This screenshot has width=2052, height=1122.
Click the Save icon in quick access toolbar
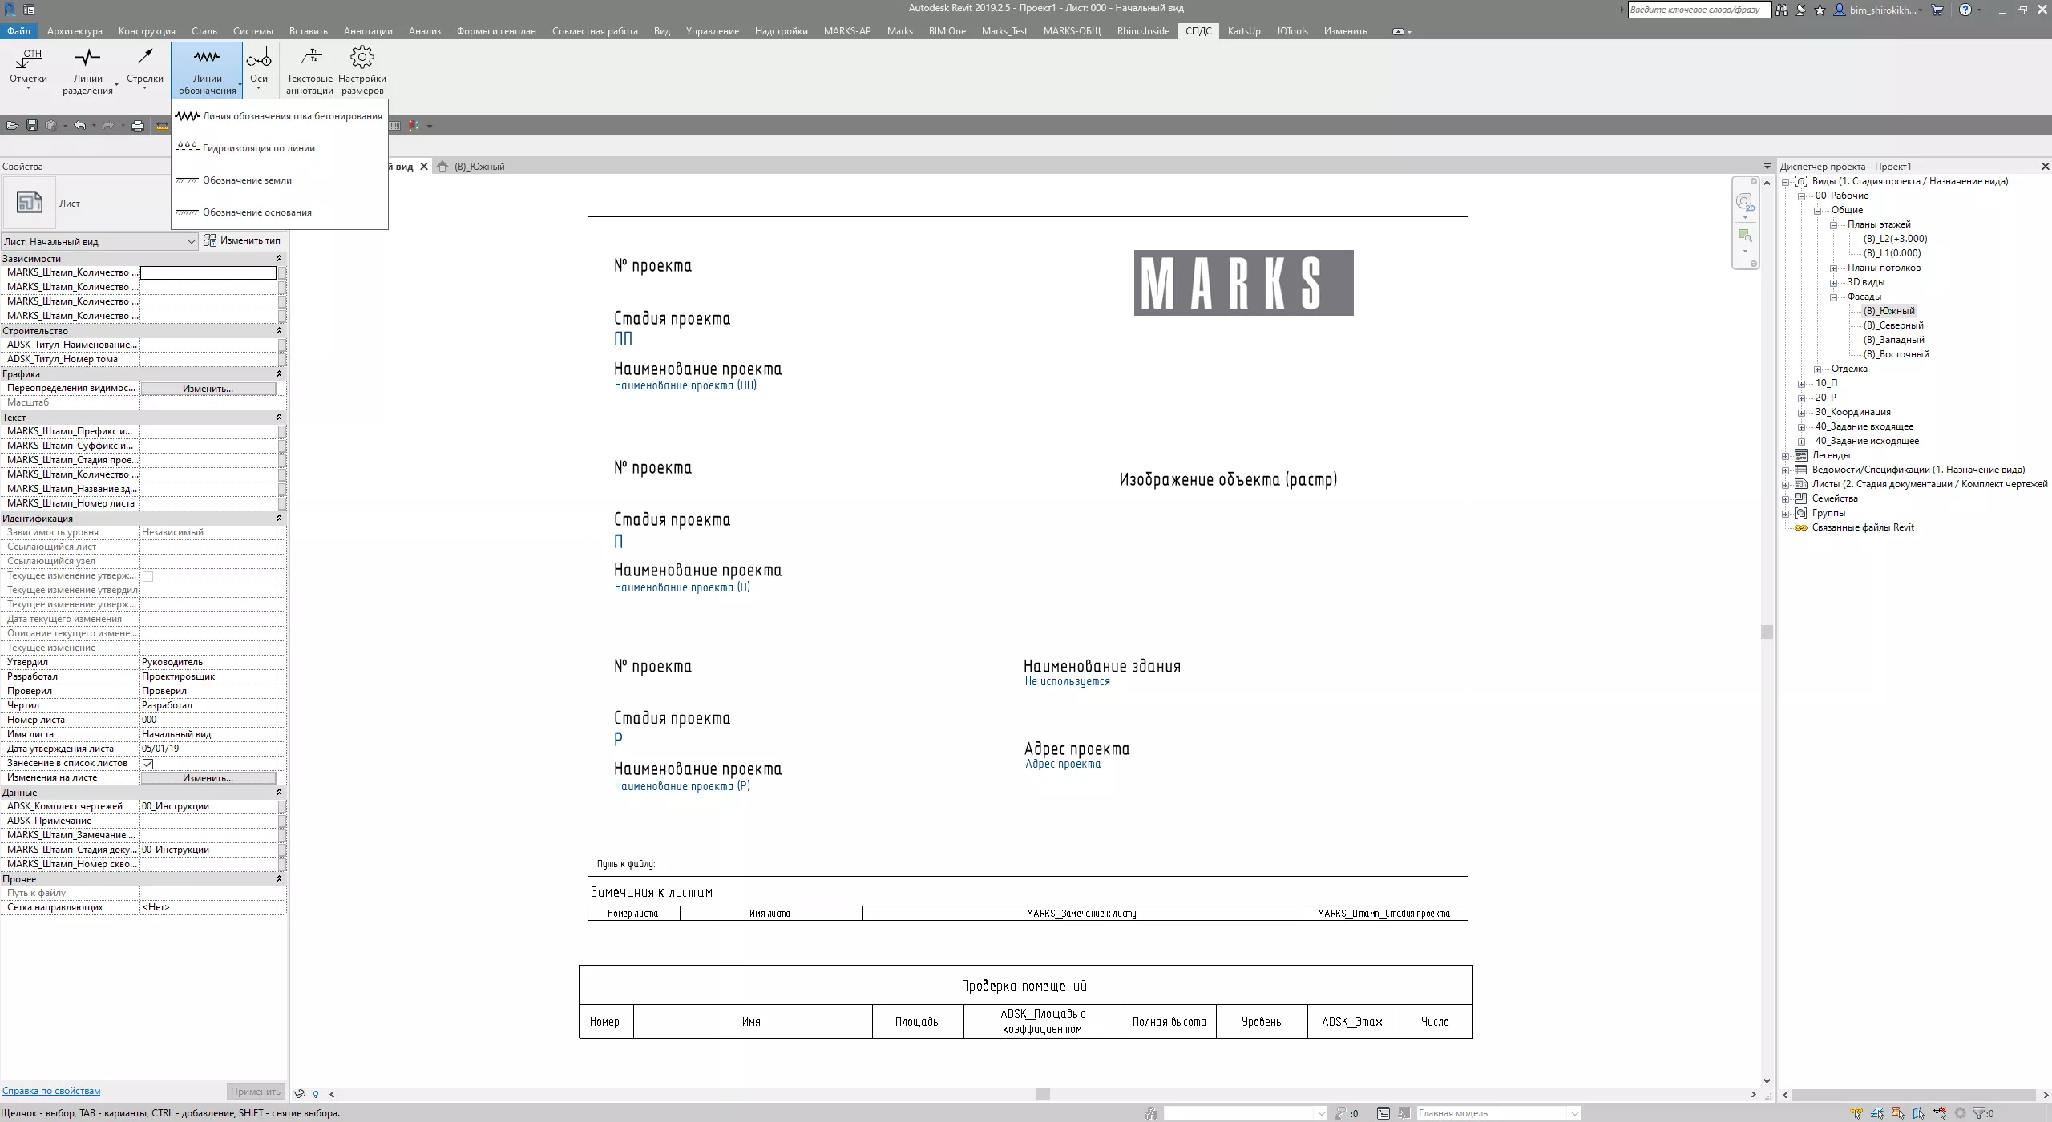tap(32, 125)
